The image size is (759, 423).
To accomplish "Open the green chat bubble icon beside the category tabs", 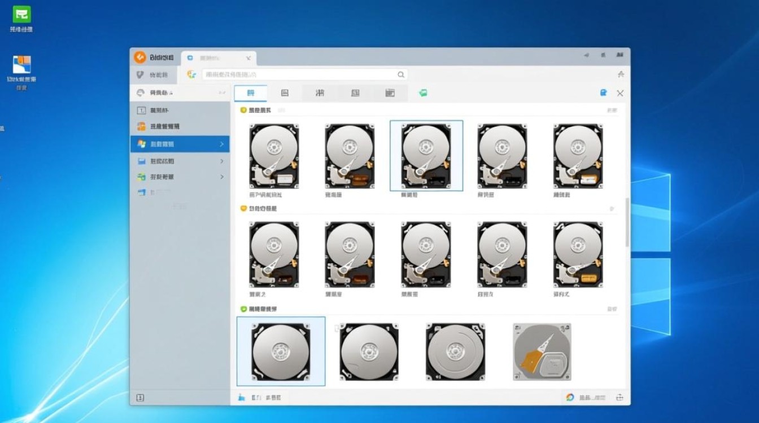I will (x=424, y=93).
